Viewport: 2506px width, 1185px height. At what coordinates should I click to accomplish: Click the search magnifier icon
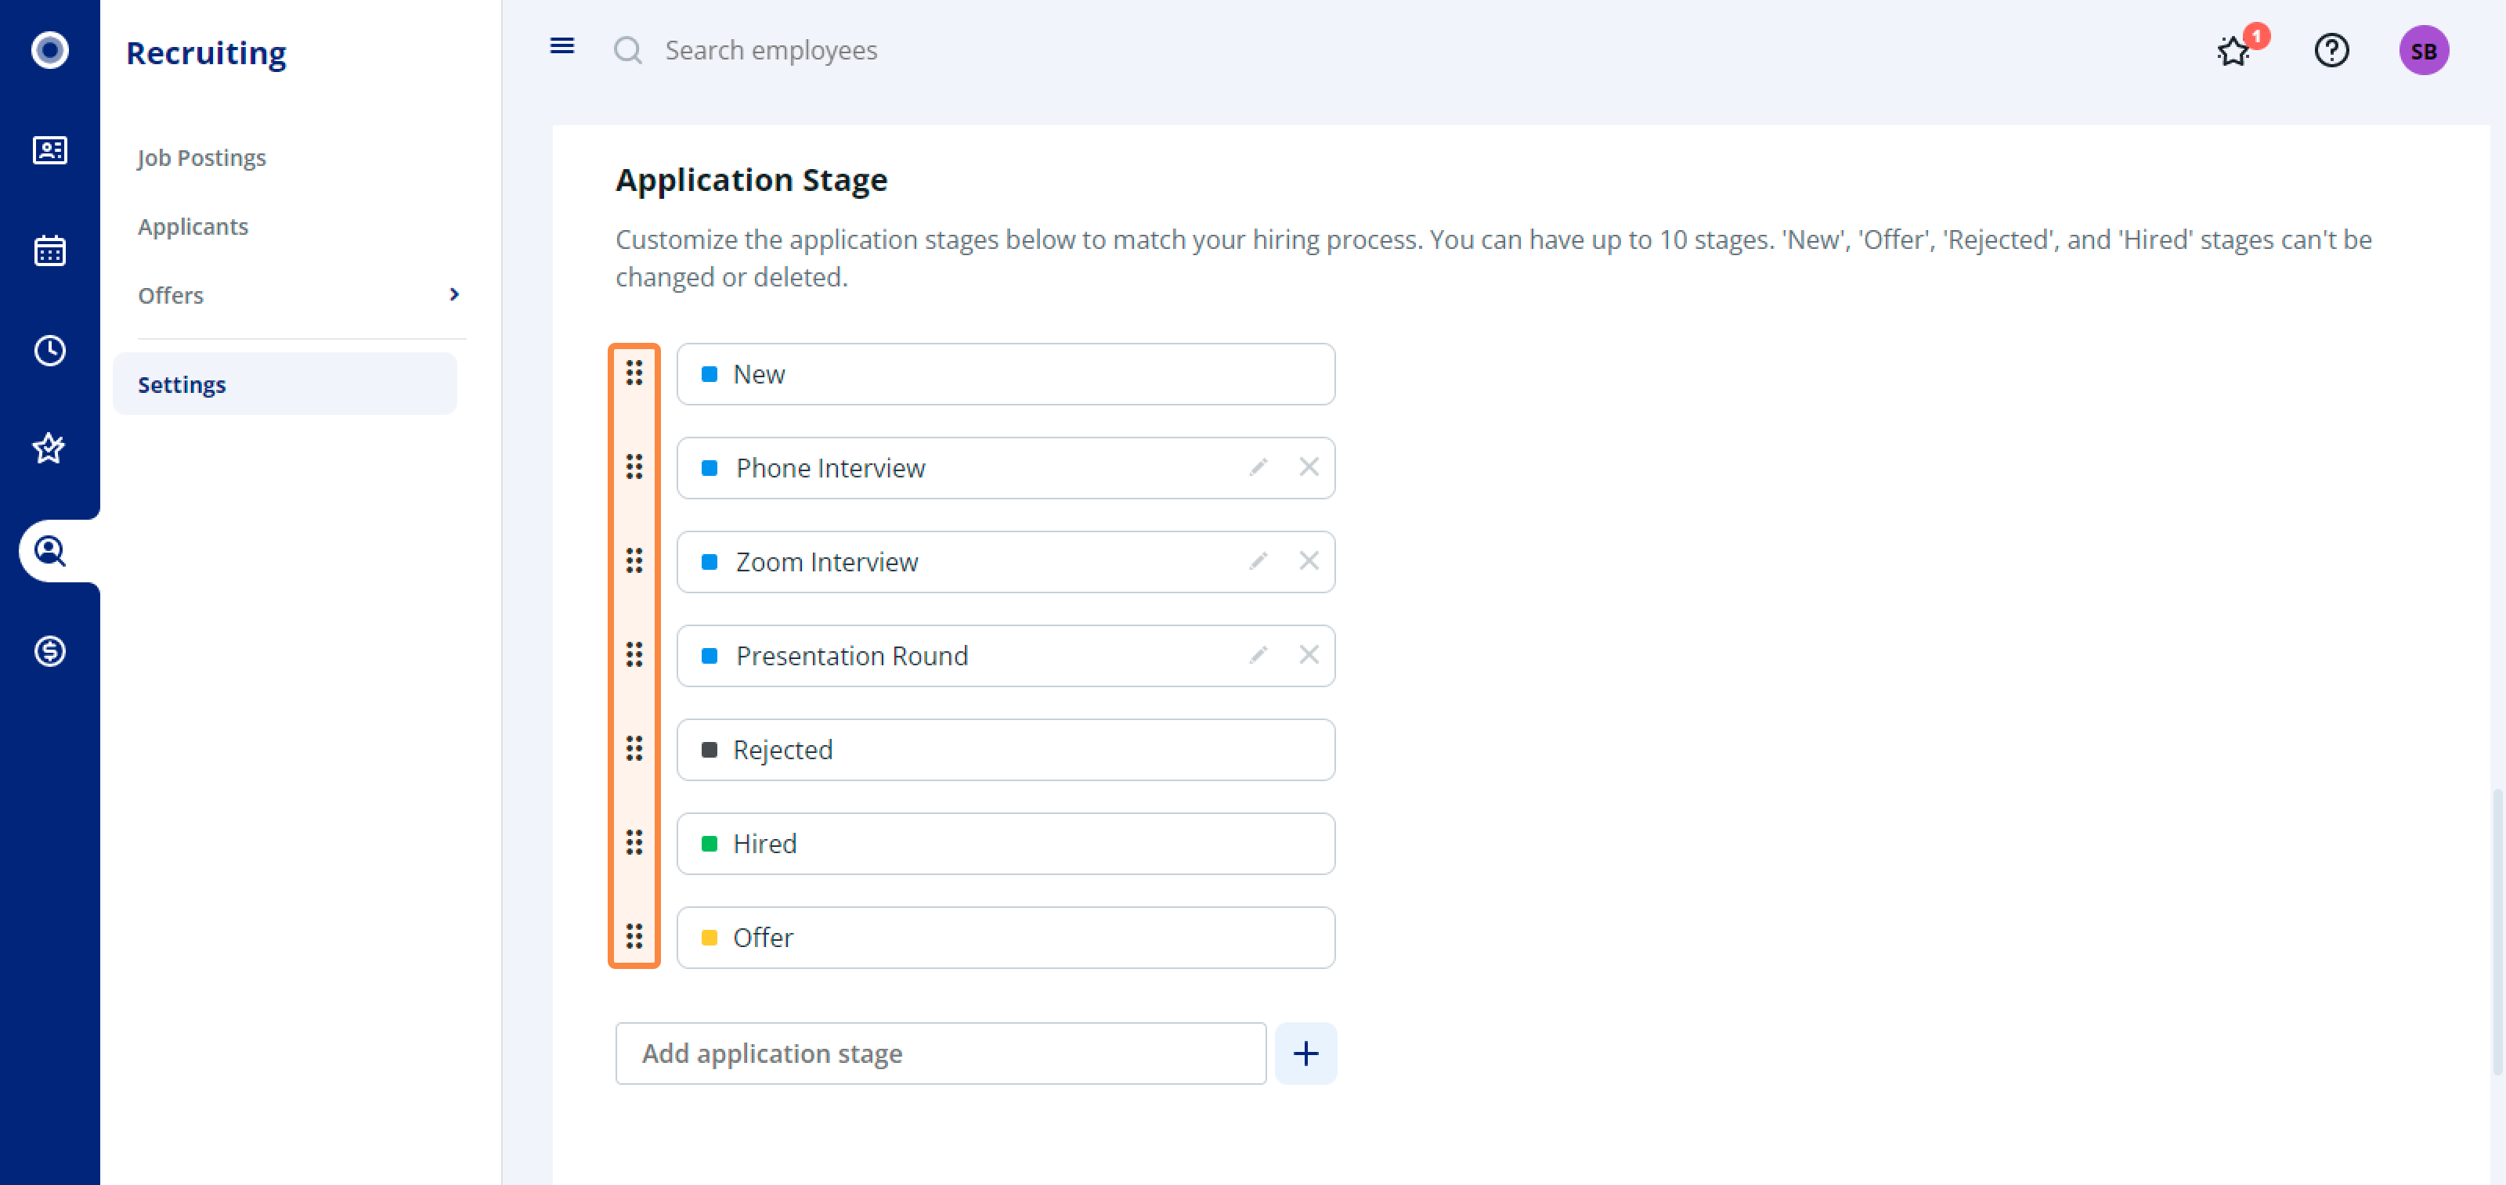pos(627,49)
